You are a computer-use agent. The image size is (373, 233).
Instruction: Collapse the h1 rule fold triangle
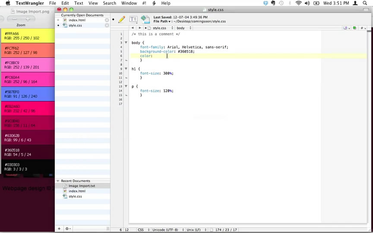pos(126,69)
